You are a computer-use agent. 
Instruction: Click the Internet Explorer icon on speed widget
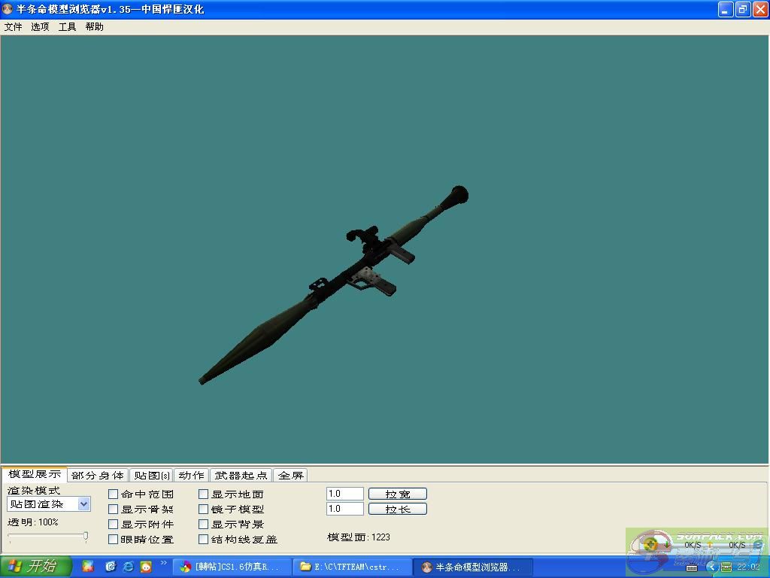click(757, 544)
